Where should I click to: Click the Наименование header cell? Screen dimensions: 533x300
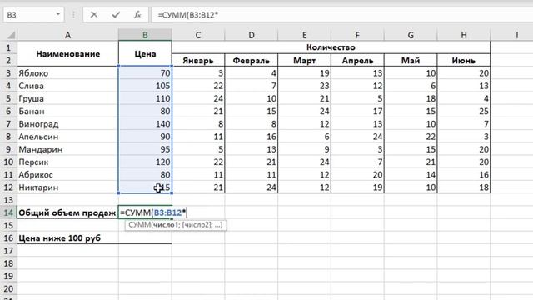click(67, 53)
